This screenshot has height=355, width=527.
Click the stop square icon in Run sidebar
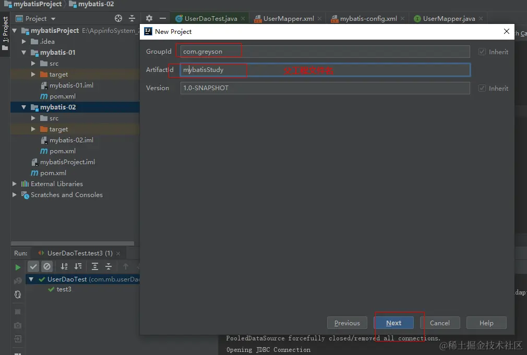(x=18, y=312)
